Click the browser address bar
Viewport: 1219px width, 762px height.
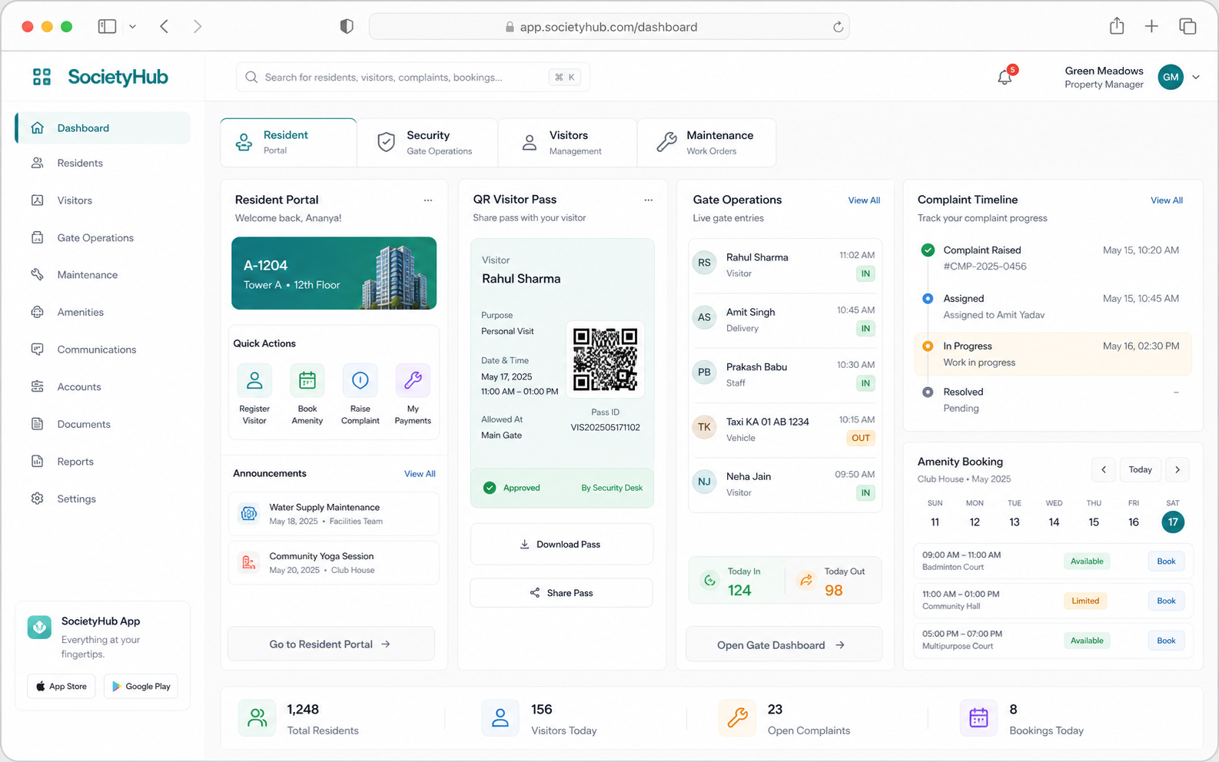[609, 27]
